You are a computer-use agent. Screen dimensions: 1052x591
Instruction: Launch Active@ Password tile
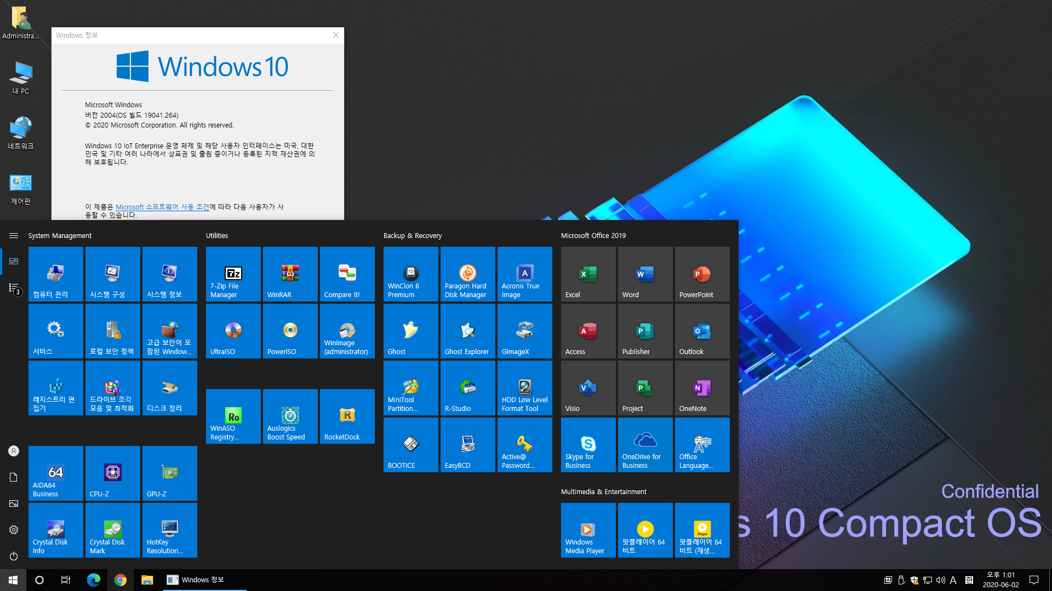(525, 445)
